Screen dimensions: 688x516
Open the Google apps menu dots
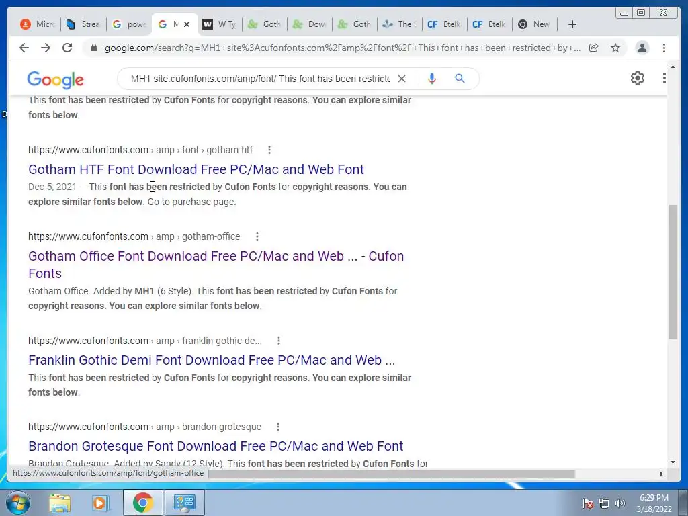664,78
